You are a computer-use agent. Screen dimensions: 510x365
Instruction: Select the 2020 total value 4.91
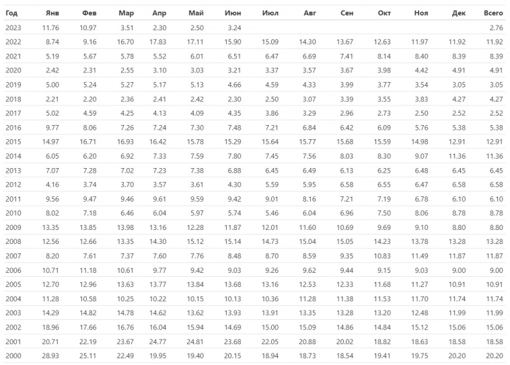tap(495, 70)
